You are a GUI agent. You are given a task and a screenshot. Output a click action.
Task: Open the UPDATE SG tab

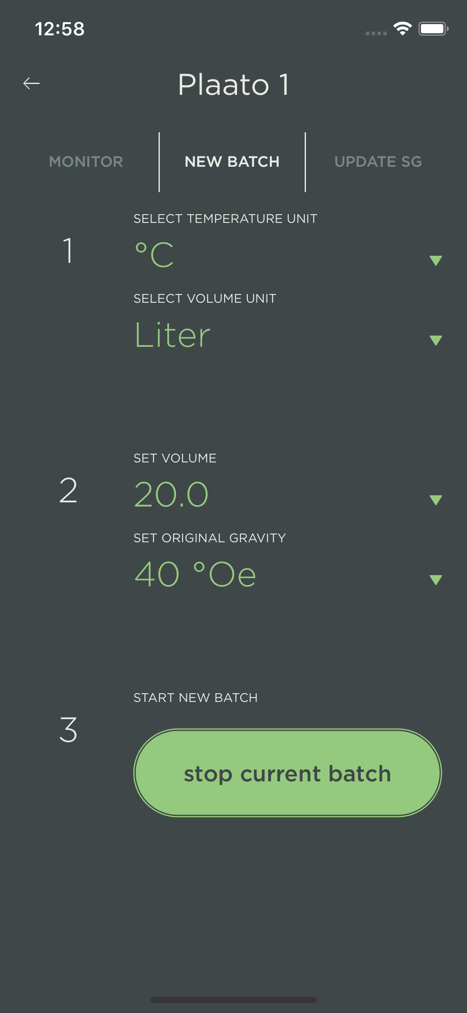point(378,162)
